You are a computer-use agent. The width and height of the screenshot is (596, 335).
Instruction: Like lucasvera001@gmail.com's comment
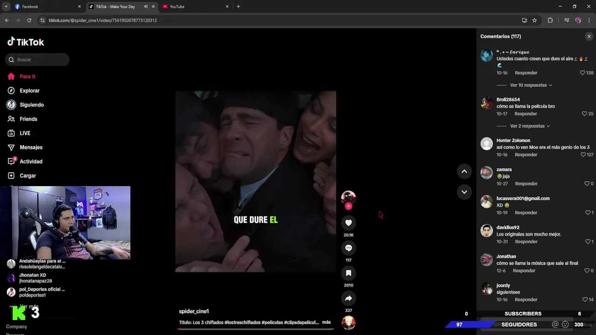coord(588,213)
